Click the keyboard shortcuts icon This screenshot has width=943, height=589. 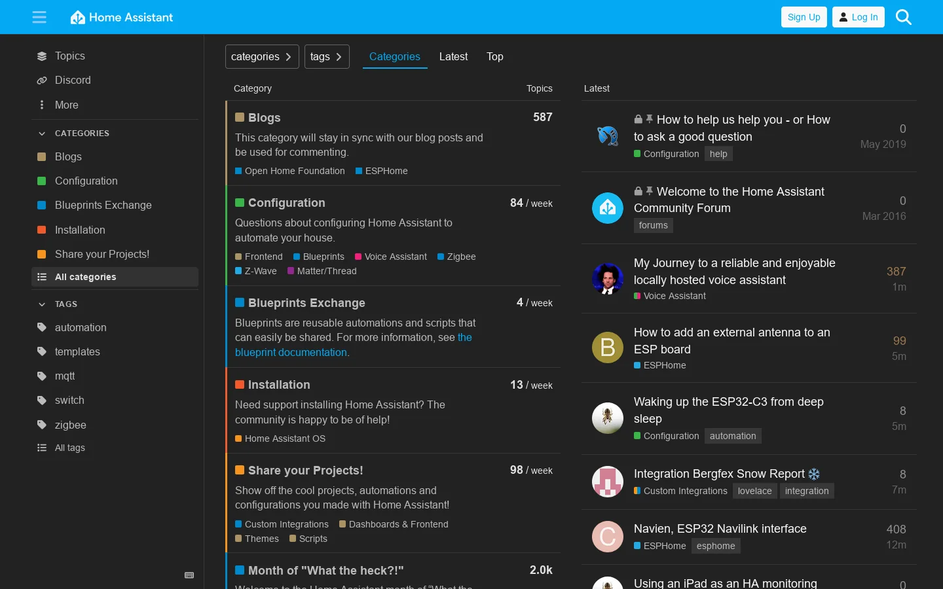(189, 575)
